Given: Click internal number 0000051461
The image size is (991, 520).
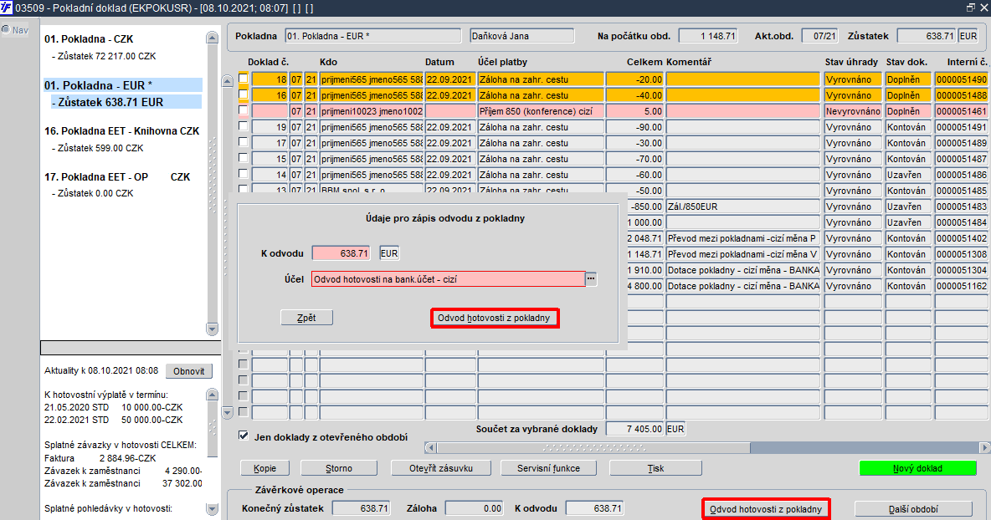Looking at the screenshot, I should pyautogui.click(x=962, y=111).
